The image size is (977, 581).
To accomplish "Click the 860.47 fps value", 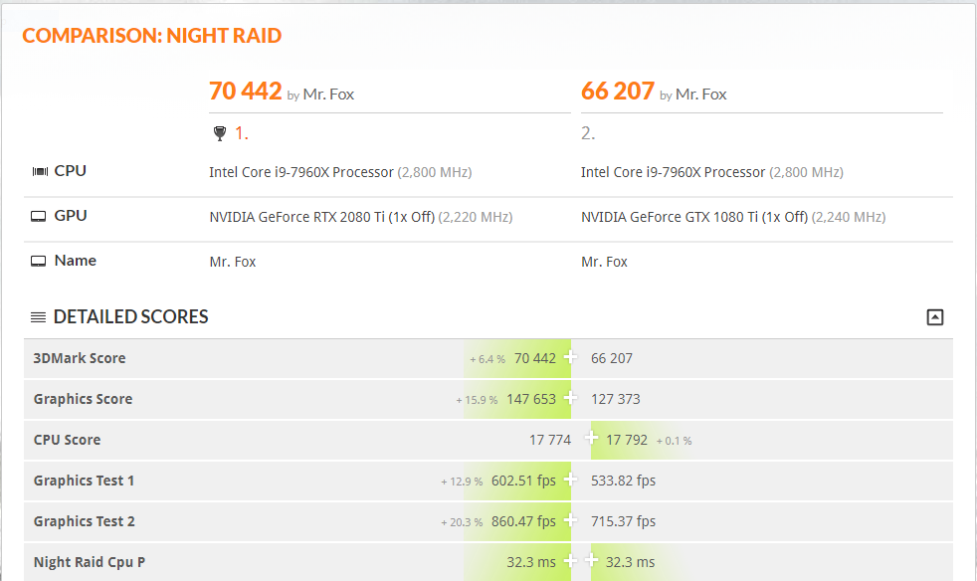I will coord(523,521).
